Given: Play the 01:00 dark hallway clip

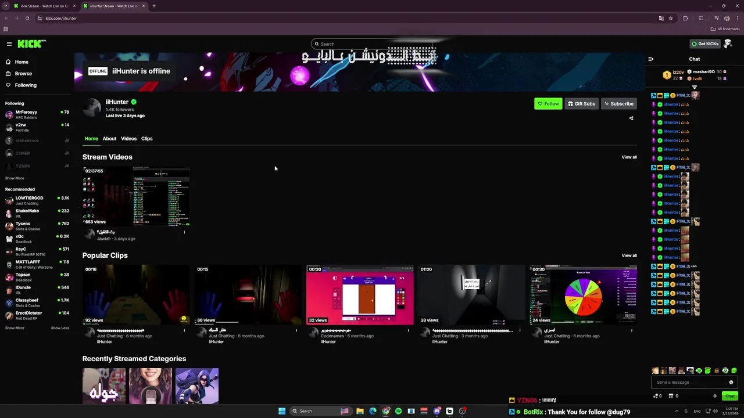Looking at the screenshot, I should [x=471, y=295].
